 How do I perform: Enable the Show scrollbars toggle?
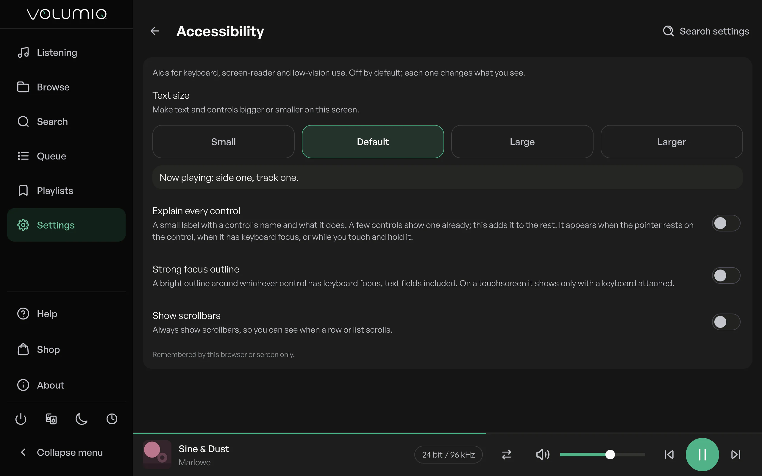click(726, 322)
